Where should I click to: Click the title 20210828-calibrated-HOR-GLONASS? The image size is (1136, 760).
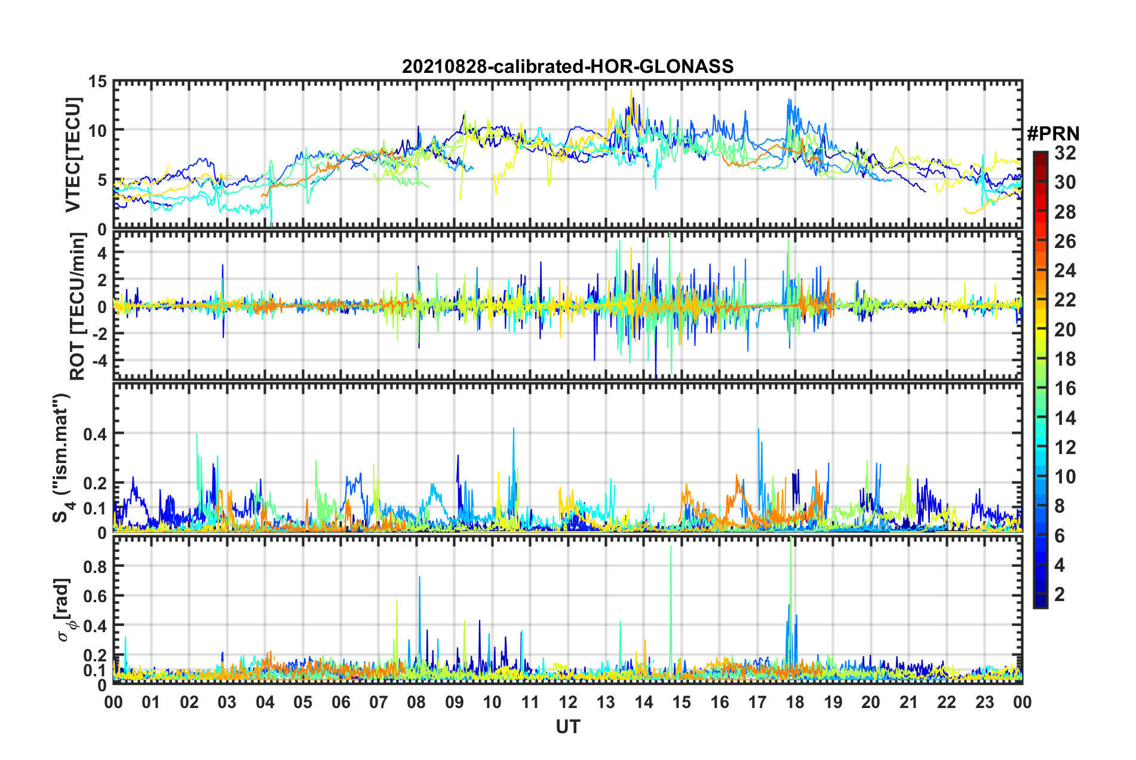[567, 66]
